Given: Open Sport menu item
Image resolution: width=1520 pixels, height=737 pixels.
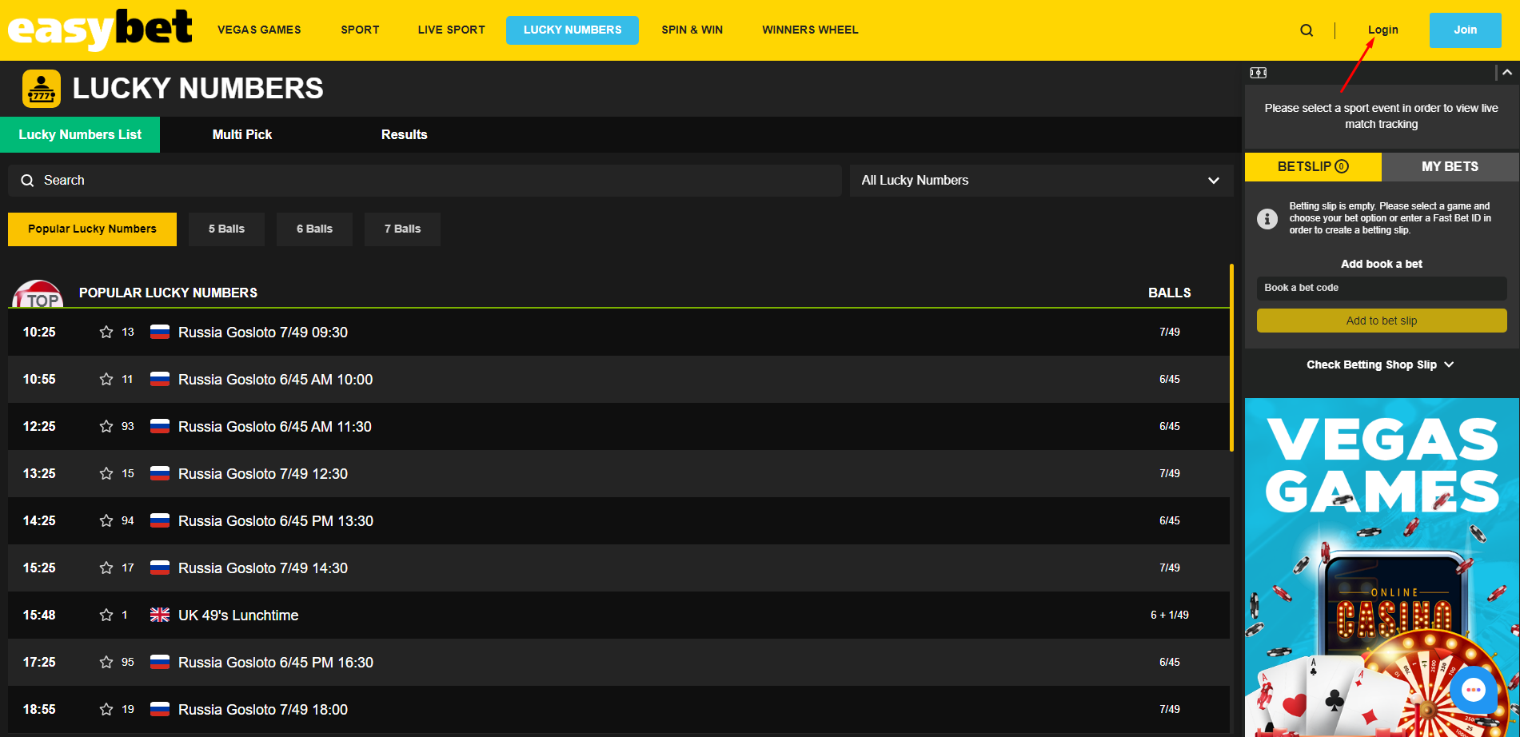Looking at the screenshot, I should pyautogui.click(x=360, y=30).
